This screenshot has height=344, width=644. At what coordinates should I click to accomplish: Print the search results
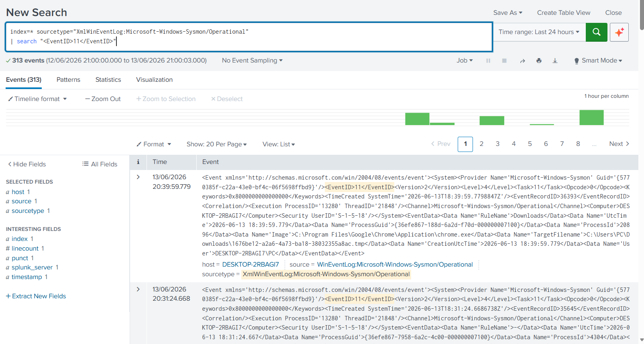[539, 61]
